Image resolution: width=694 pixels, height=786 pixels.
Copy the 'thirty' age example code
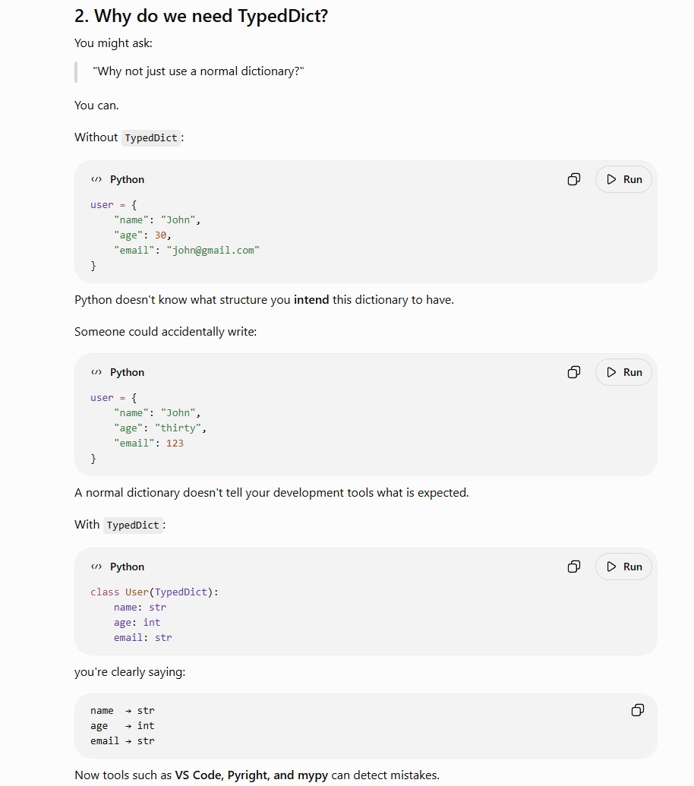pyautogui.click(x=574, y=372)
